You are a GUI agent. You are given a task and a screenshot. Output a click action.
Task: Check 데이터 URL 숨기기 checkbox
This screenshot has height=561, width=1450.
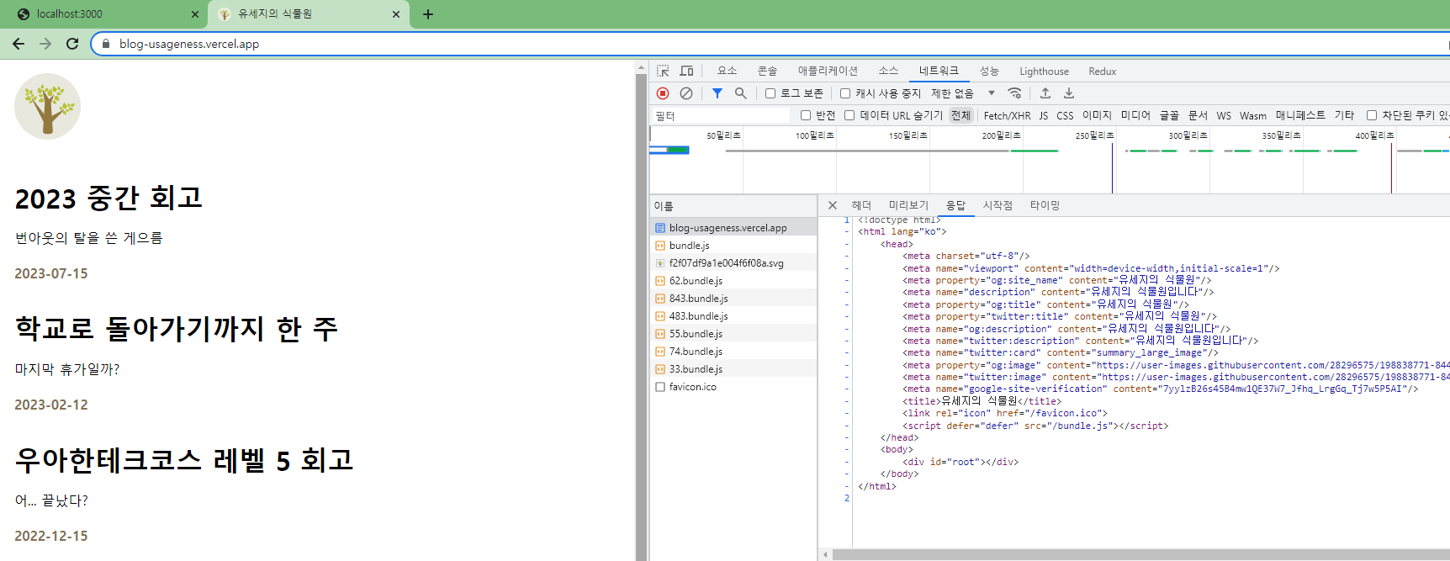[849, 115]
